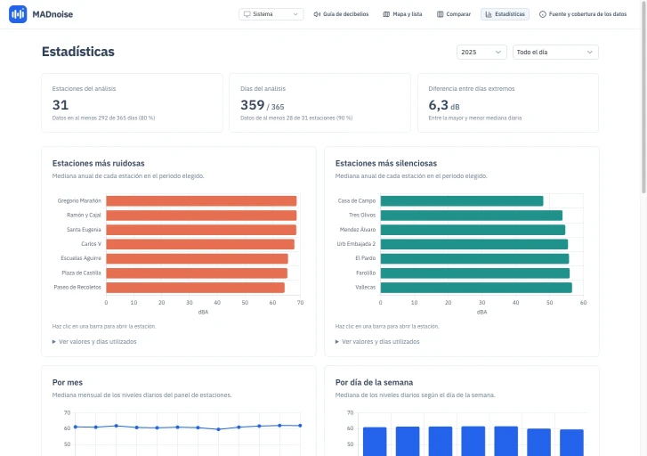
Task: Click the Vallecas bar
Action: tap(476, 288)
